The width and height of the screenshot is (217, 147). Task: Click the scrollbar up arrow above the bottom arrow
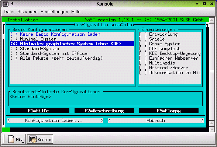coord(212,123)
